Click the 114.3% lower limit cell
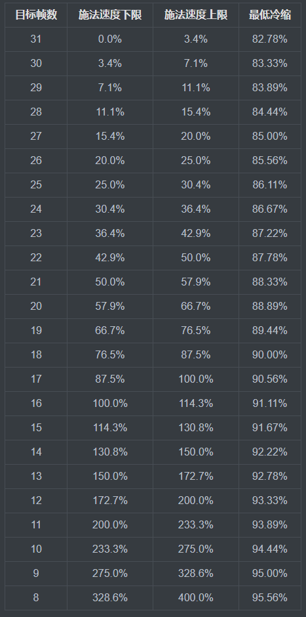 110,428
